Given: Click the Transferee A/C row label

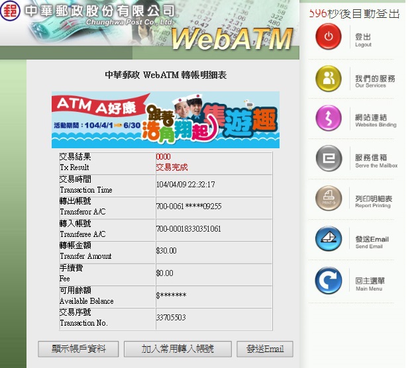Looking at the screenshot, I should click(83, 229).
